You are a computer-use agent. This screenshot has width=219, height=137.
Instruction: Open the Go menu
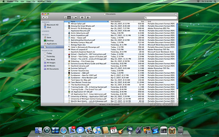coord(34,1)
